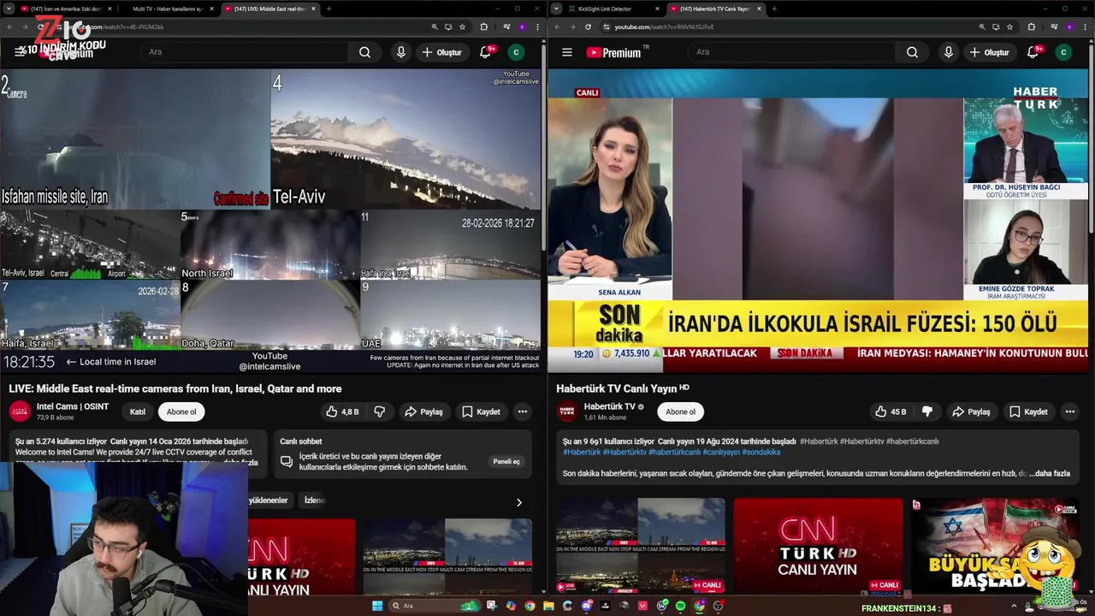
Task: Click 'Kaydet' under the Intel Cams video
Action: [481, 412]
